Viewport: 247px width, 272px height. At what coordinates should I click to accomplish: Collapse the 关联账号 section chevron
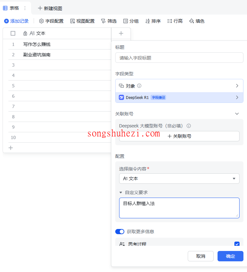pos(237,114)
